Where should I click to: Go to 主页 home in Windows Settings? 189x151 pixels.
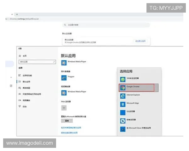coord(23,56)
